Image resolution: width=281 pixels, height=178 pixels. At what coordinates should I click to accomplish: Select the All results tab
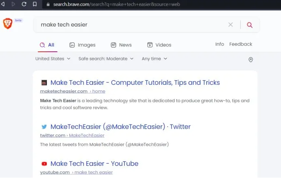47,45
